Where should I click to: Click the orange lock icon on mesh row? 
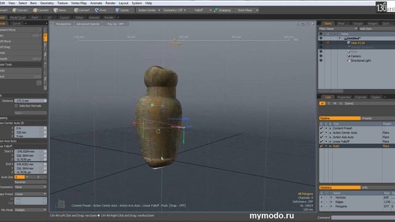pyautogui.click(x=328, y=43)
